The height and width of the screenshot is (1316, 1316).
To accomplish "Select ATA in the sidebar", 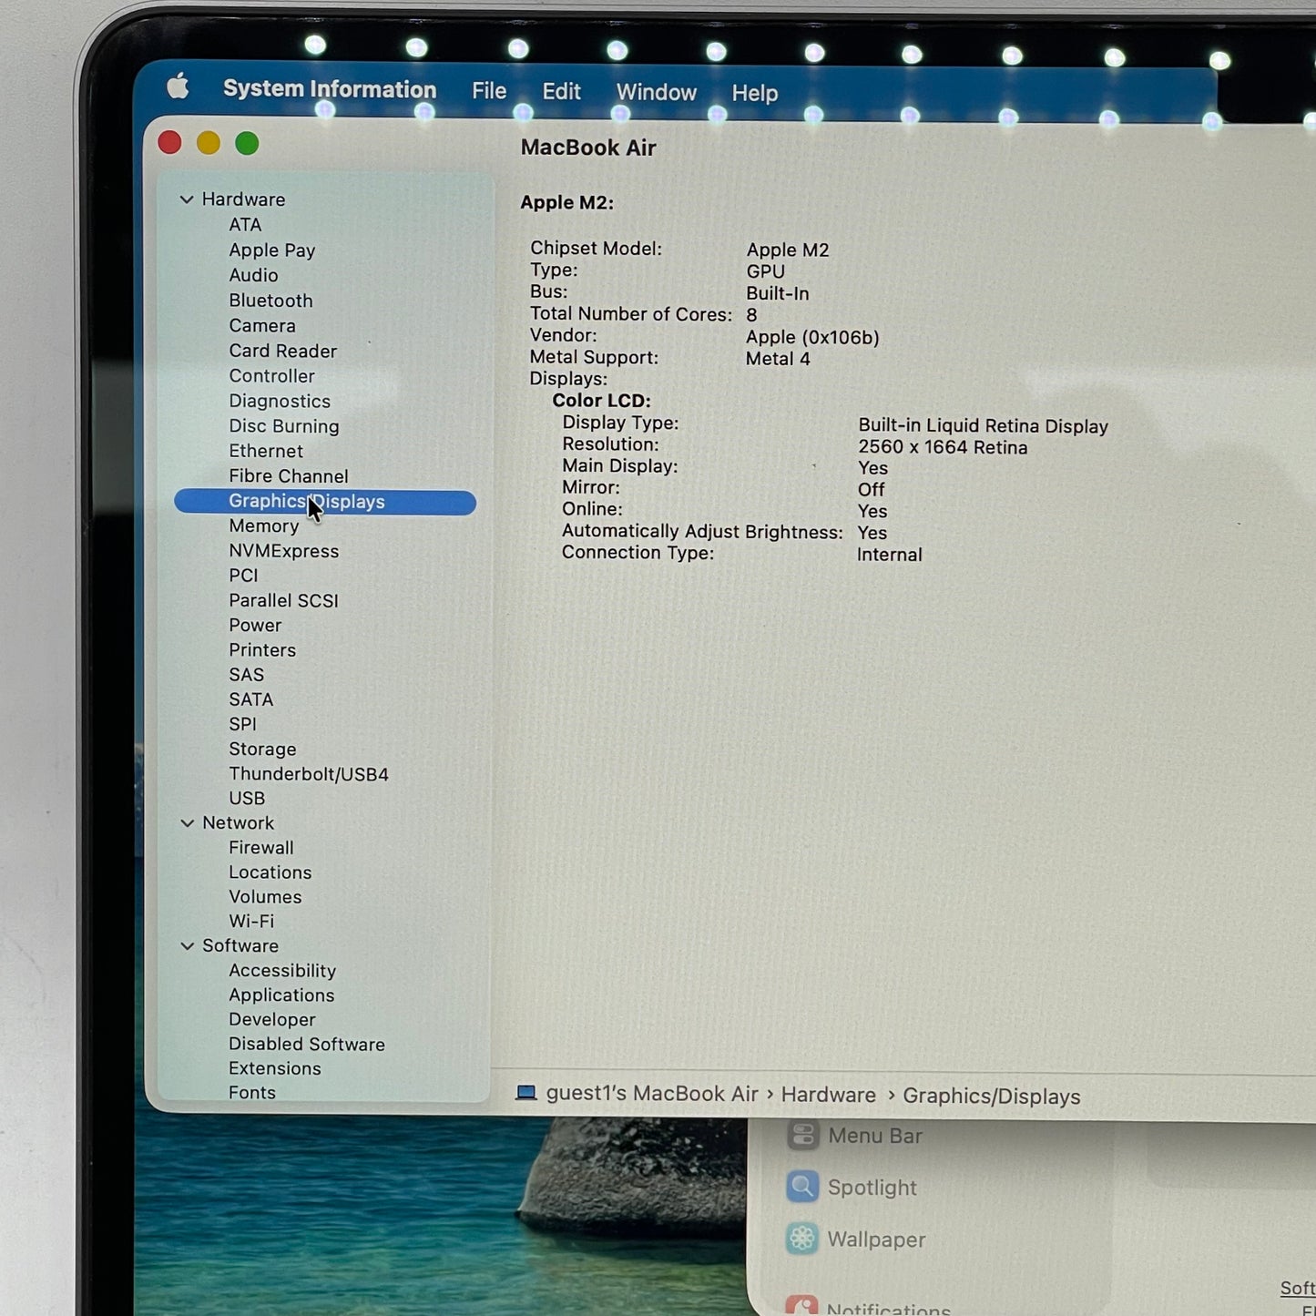I will click(245, 225).
